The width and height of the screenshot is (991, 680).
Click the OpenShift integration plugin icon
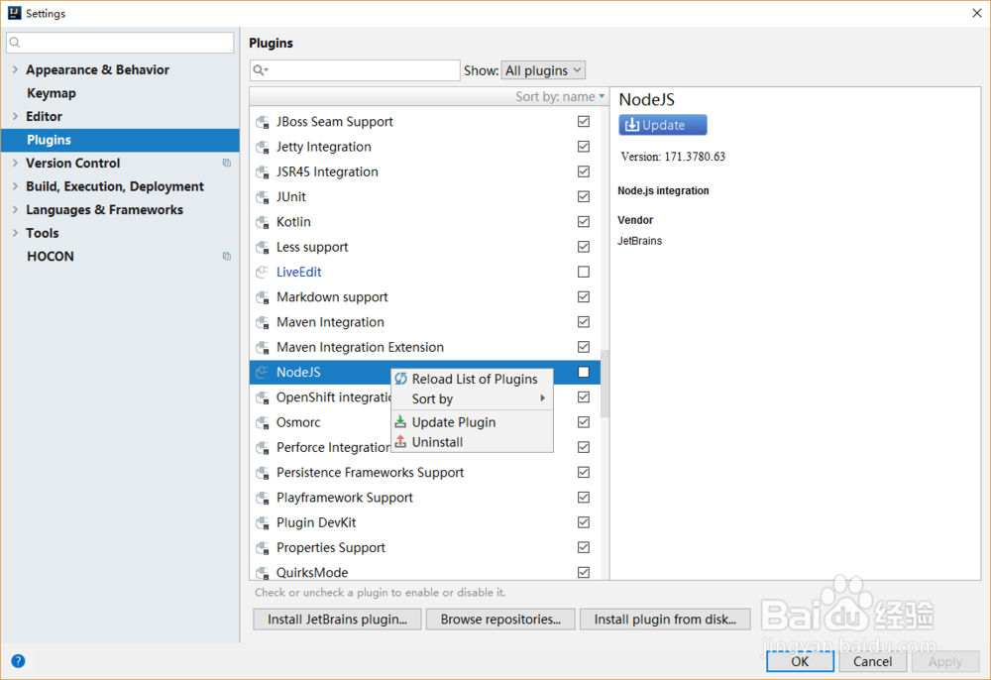point(263,397)
